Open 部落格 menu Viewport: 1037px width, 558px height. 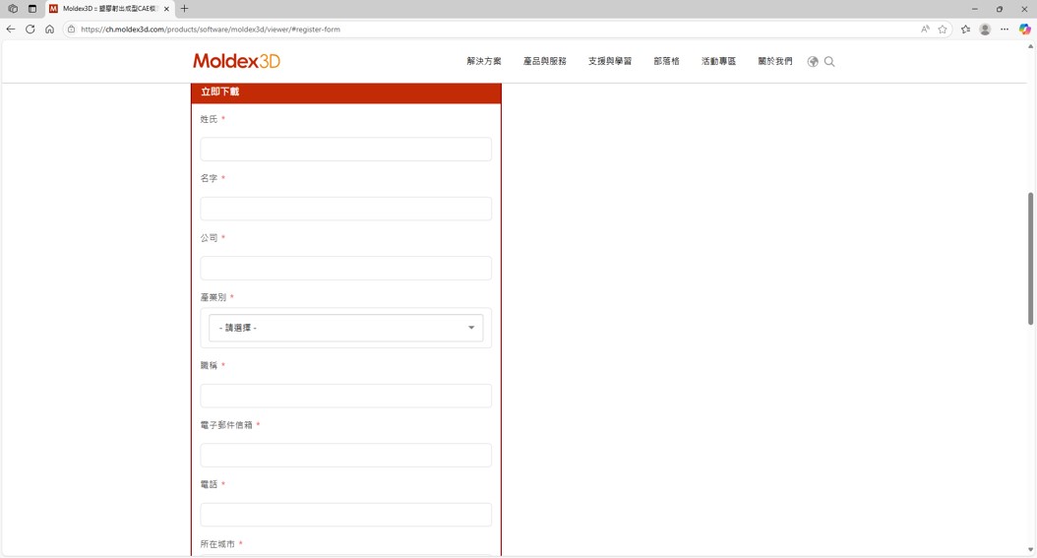pos(666,61)
